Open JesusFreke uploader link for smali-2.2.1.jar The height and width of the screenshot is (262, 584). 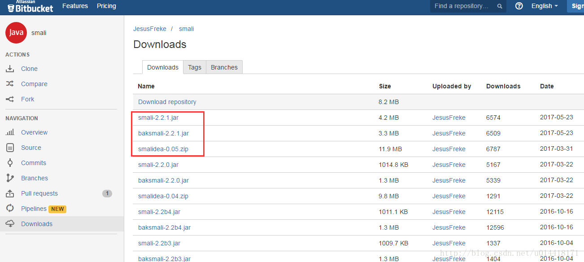[449, 118]
